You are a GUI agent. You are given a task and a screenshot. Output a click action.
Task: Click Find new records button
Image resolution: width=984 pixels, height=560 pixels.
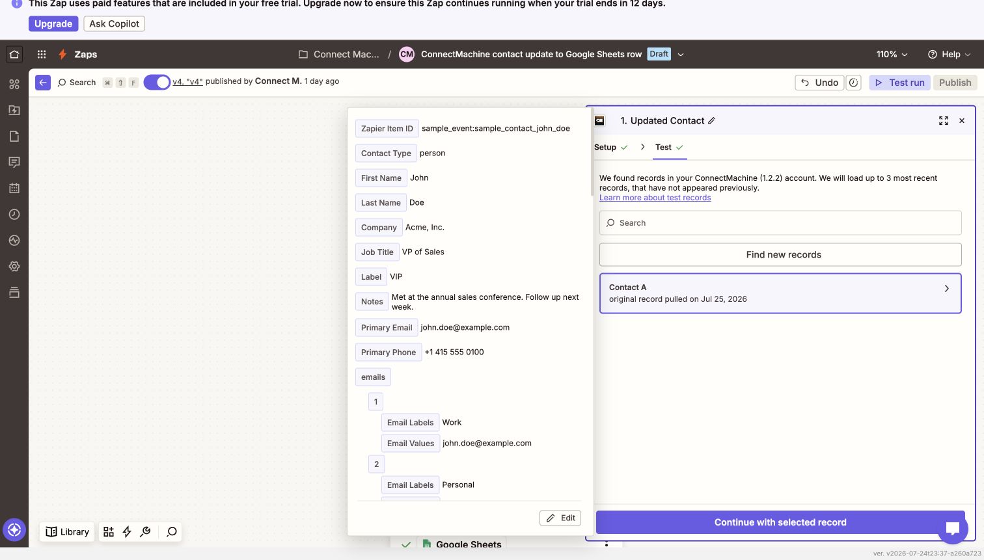click(x=780, y=255)
